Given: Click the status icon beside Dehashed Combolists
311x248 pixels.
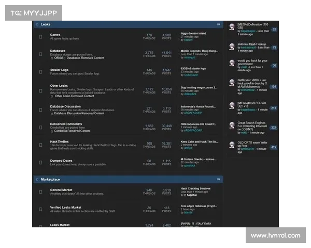Looking at the screenshot, I should point(40,128).
